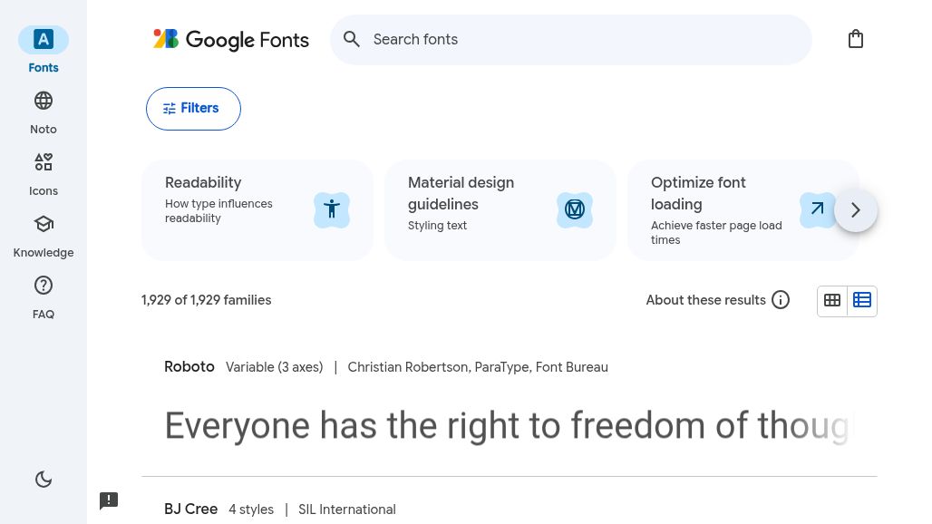The height and width of the screenshot is (524, 932).
Task: Open the Readability card
Action: click(x=257, y=209)
